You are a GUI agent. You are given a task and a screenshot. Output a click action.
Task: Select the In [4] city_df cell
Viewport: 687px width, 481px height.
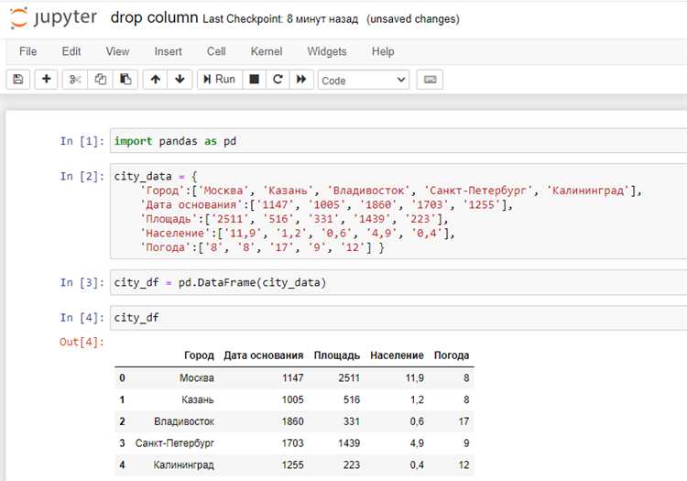(398, 318)
